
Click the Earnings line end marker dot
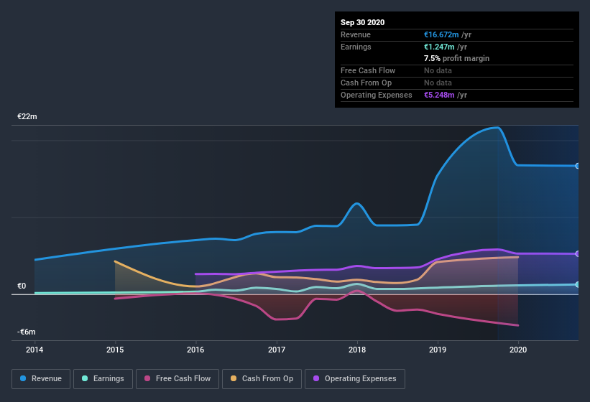578,284
